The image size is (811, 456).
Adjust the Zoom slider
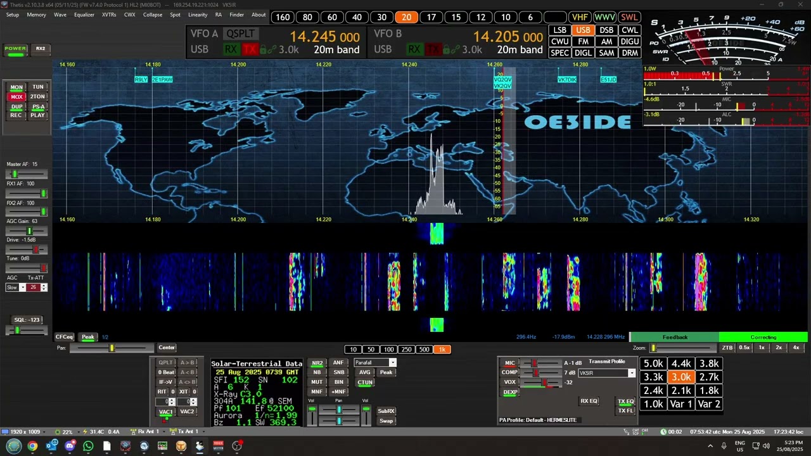click(683, 348)
